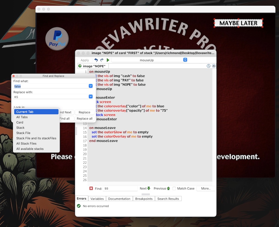Expand the Replace with history dropdown
Viewport: 279px width, 227px height.
coord(91,97)
